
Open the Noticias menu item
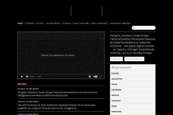(x=30, y=23)
